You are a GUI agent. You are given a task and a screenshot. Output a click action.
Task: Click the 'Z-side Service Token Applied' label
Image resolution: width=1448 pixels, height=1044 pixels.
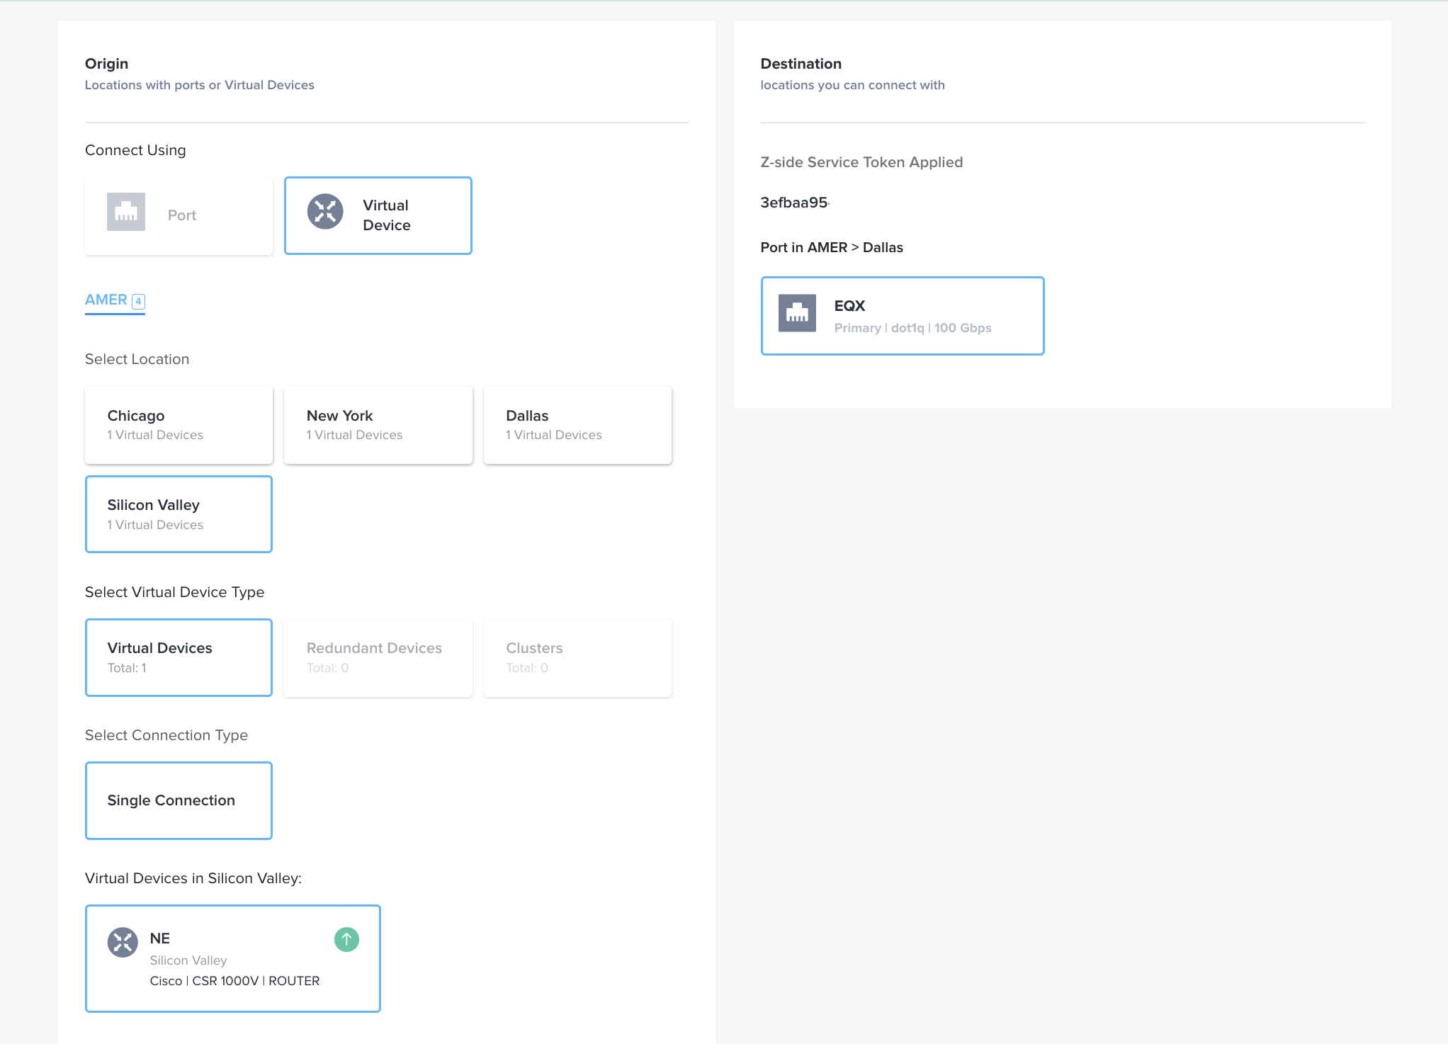tap(861, 162)
